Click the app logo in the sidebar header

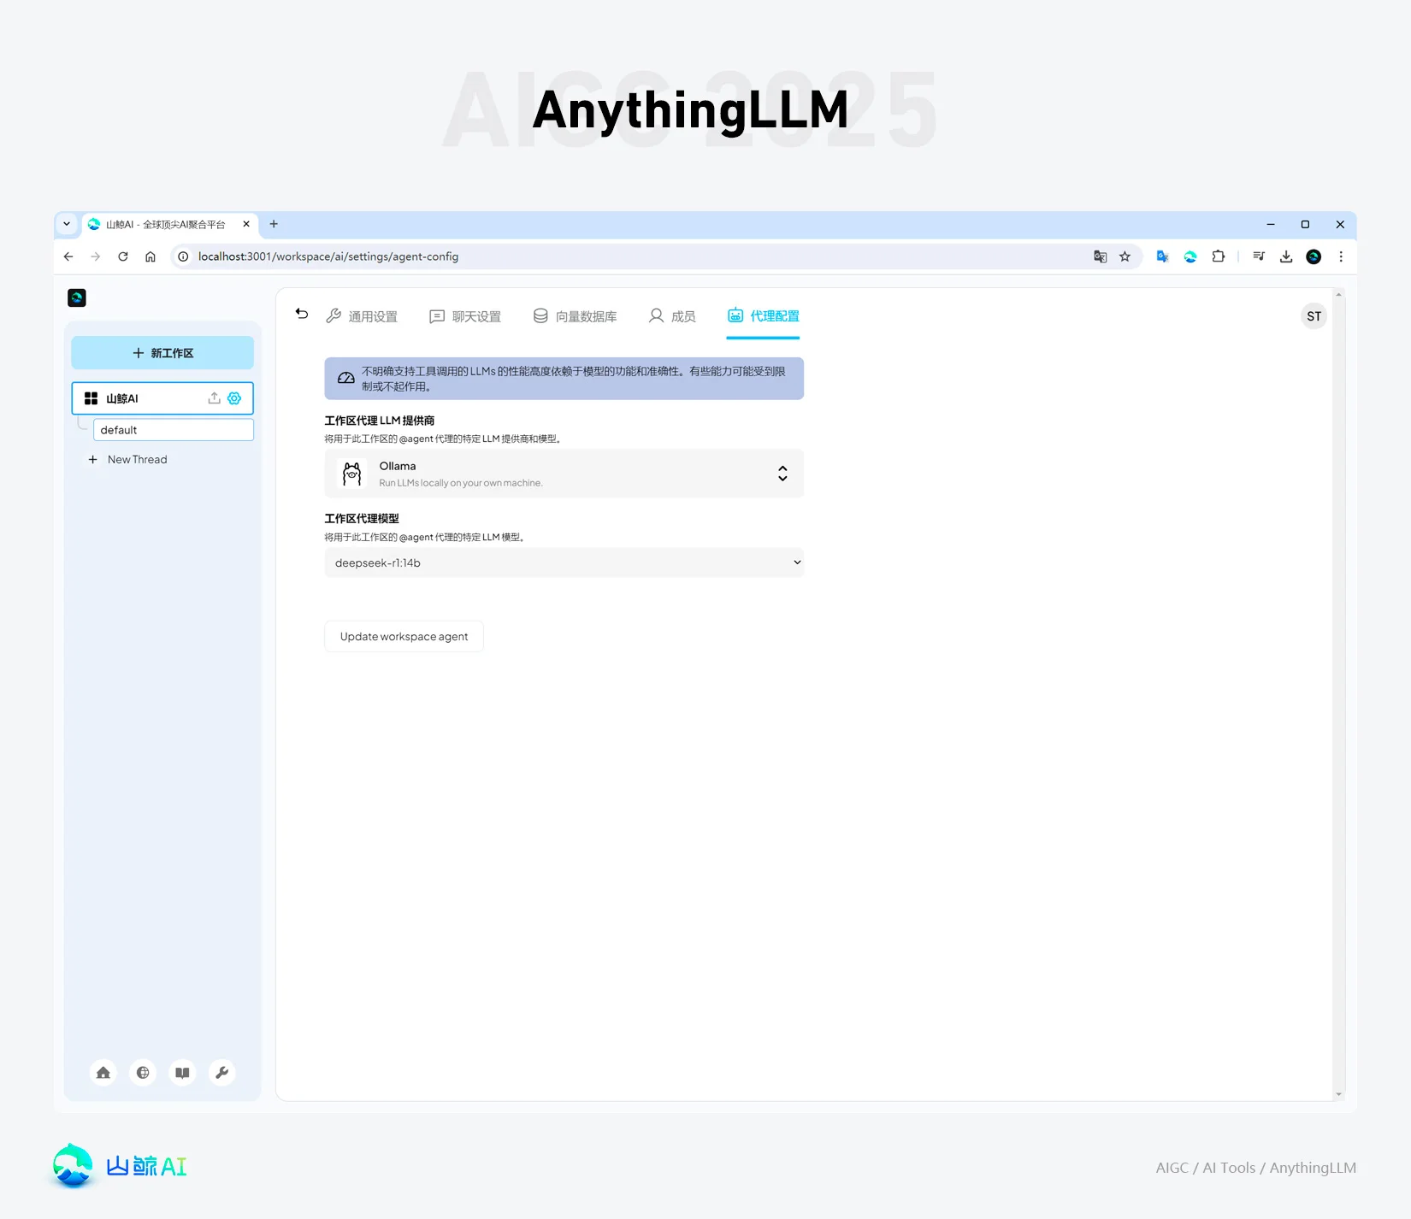point(77,297)
